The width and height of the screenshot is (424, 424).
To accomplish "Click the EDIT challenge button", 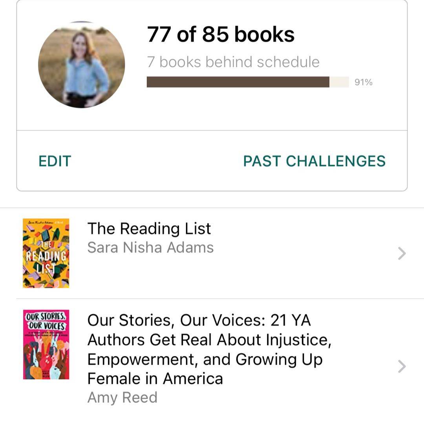I will [x=55, y=161].
